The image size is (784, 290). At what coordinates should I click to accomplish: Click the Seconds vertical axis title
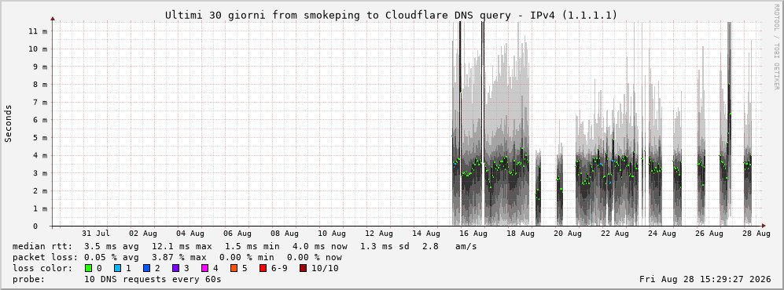click(x=9, y=123)
